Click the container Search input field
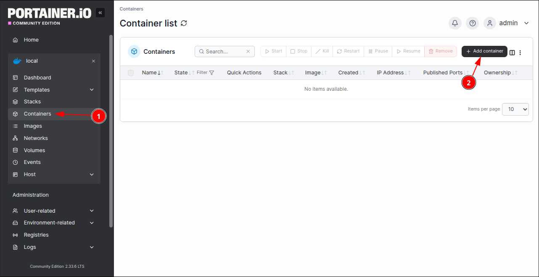The image size is (539, 277). point(222,52)
